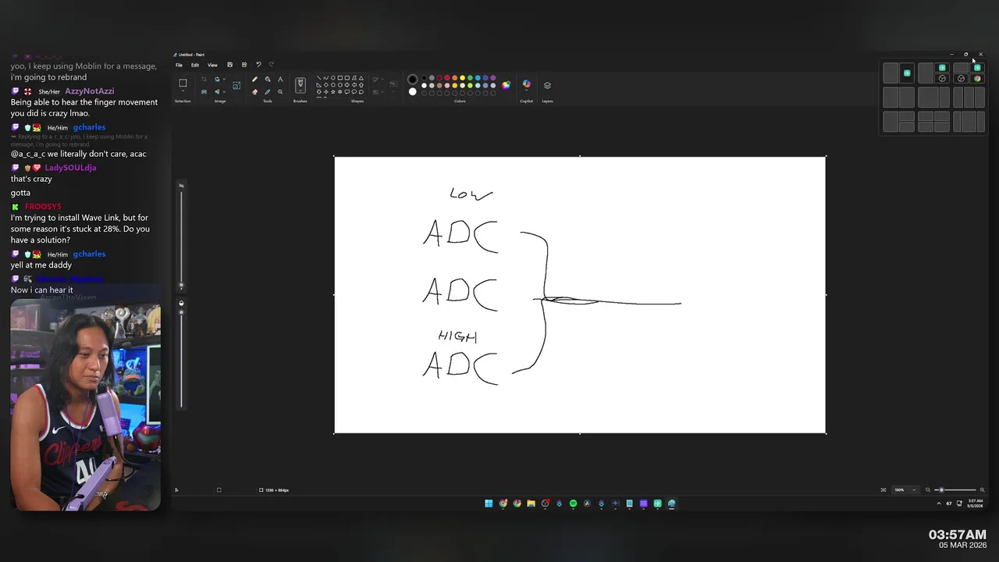Pick the yellow palette color
The image size is (999, 562).
tap(462, 78)
